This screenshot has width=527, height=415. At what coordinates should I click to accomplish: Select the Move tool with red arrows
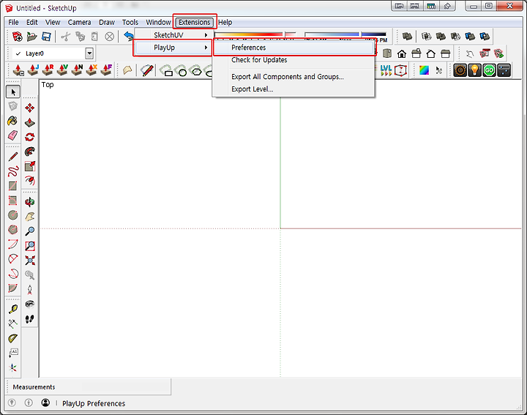29,108
